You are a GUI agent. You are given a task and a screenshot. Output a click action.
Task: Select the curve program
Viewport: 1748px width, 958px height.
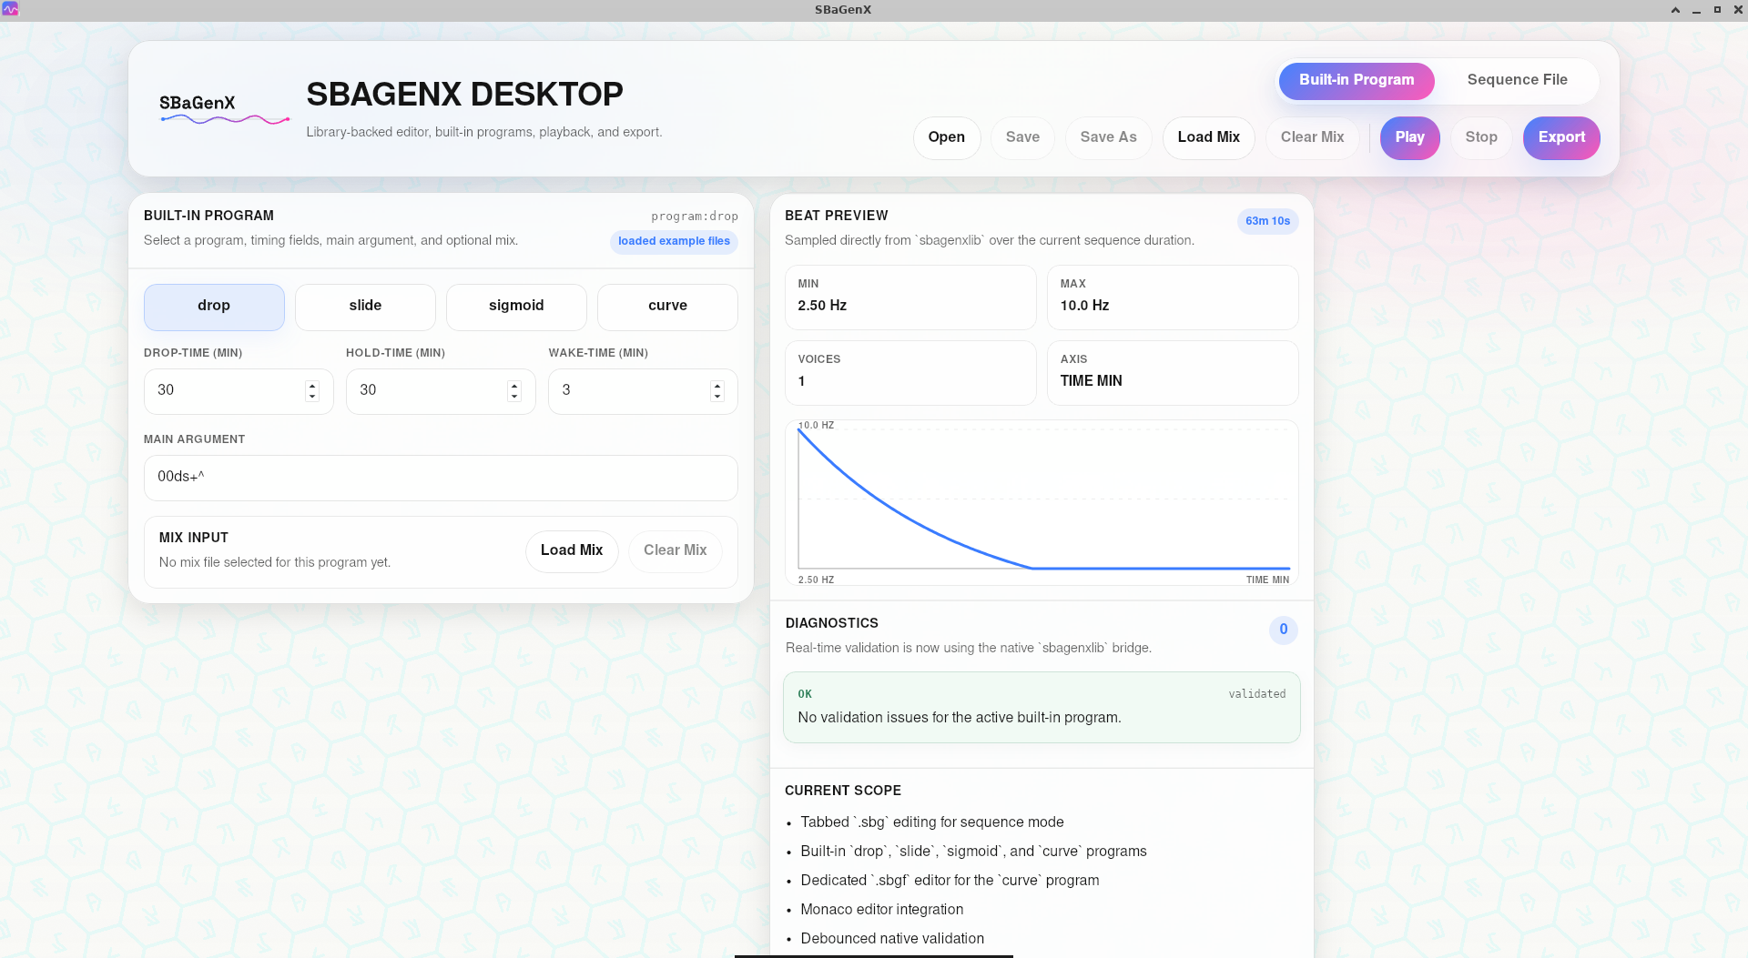666,306
